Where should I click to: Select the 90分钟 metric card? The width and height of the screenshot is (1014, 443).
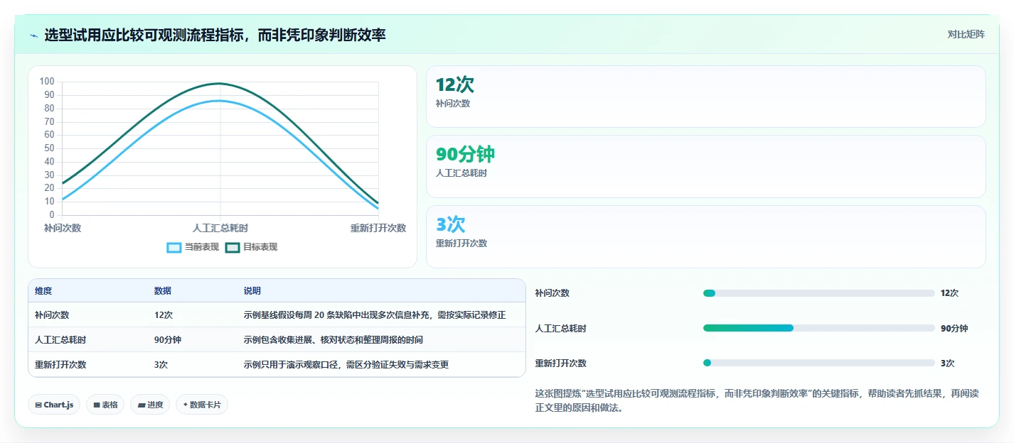[x=705, y=166]
